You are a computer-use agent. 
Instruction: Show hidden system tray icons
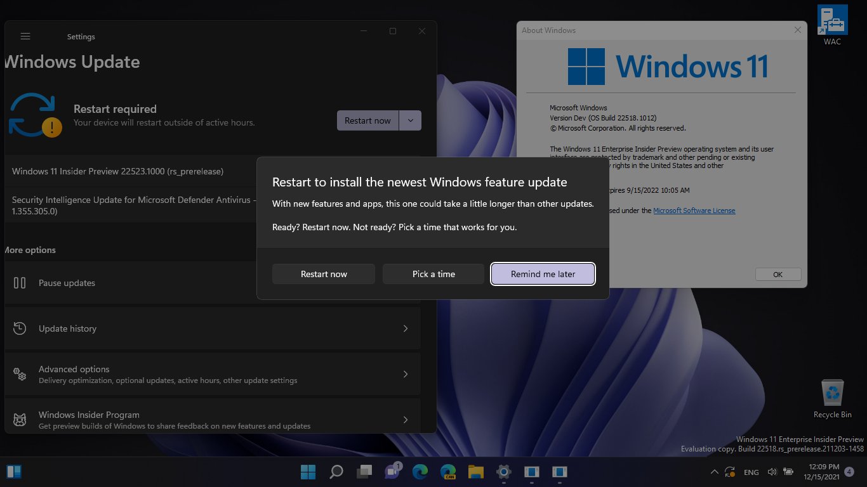[x=715, y=472]
